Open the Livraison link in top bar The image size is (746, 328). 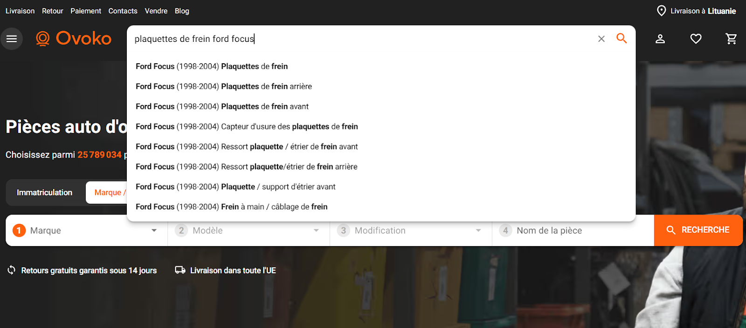pos(20,11)
